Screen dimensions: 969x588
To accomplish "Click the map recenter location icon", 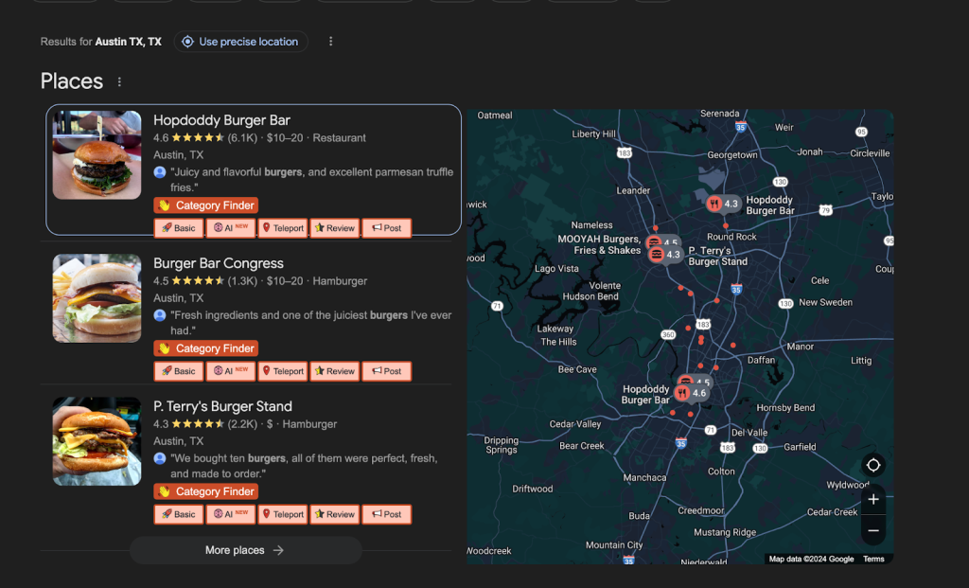I will click(873, 465).
